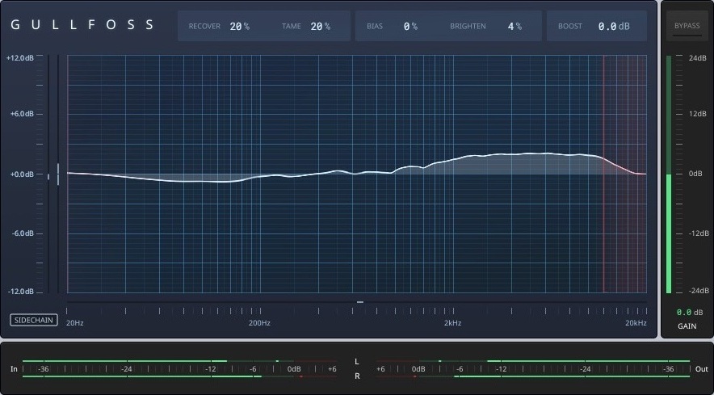This screenshot has width=714, height=395.
Task: Click the R channel label
Action: point(357,376)
